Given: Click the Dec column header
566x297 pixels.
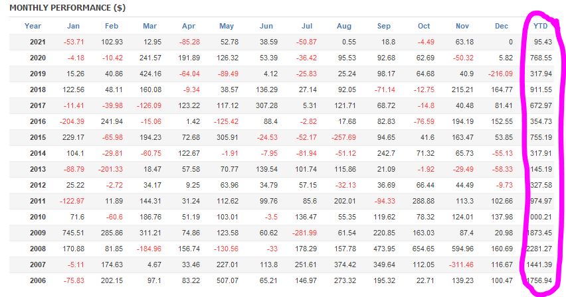Looking at the screenshot, I should point(502,26).
